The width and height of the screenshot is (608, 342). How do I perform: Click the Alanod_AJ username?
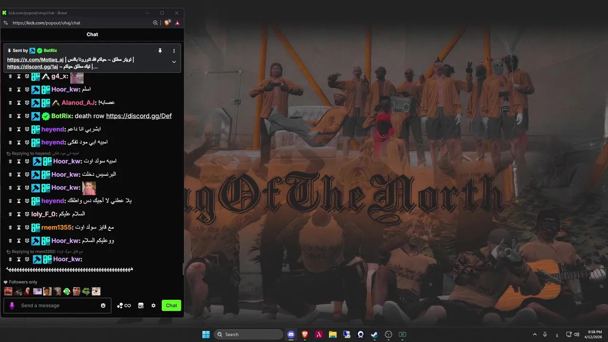(x=78, y=103)
